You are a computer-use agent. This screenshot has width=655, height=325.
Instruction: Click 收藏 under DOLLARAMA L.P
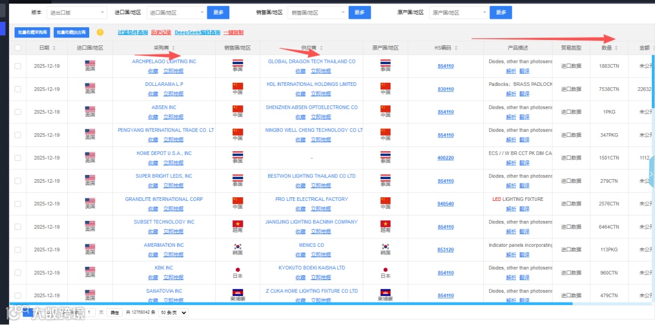[x=153, y=94]
